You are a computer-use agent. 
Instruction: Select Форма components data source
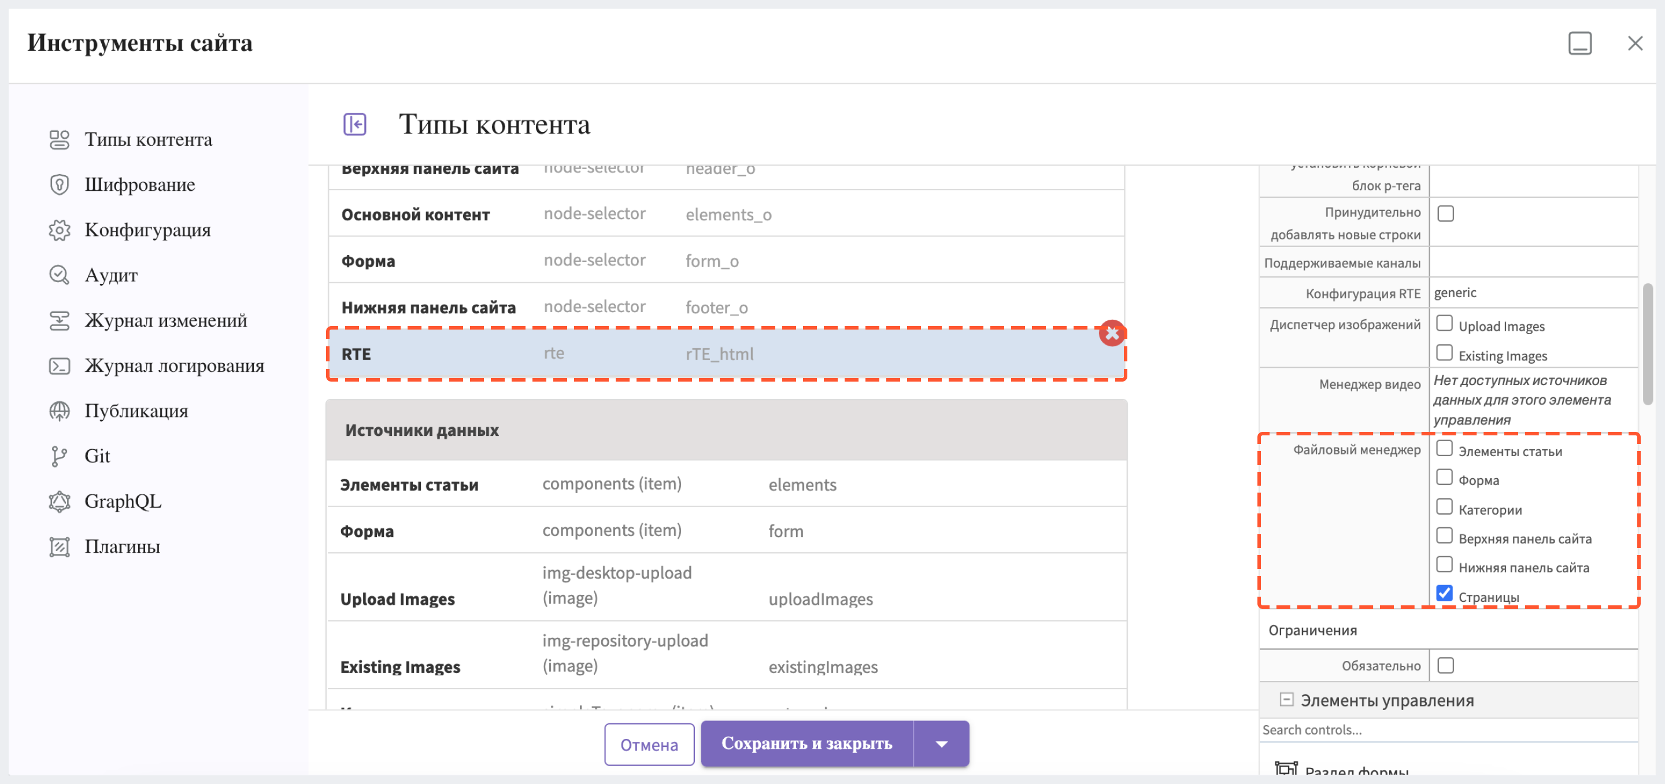(x=726, y=531)
